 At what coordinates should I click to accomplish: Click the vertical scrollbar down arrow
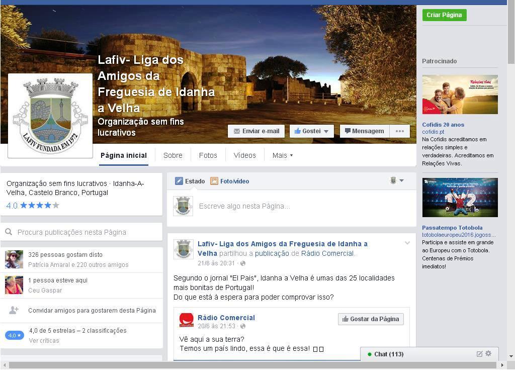click(511, 356)
